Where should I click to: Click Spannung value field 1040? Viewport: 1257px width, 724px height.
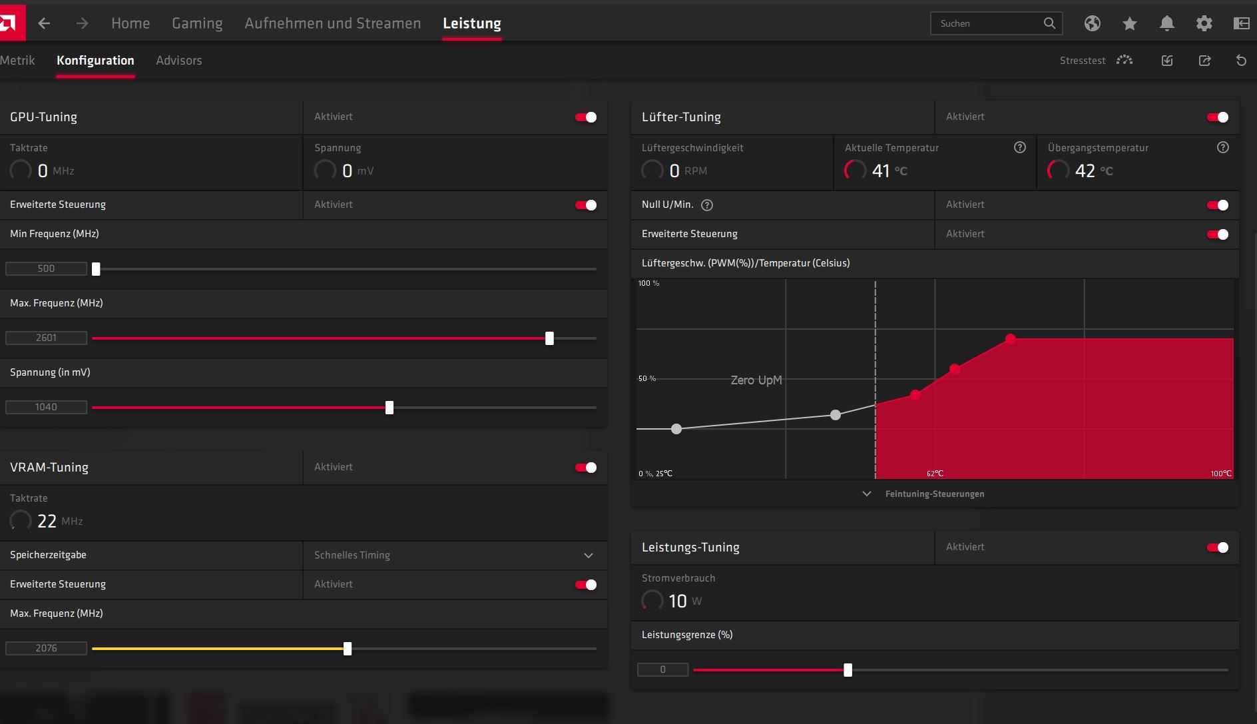(x=46, y=407)
